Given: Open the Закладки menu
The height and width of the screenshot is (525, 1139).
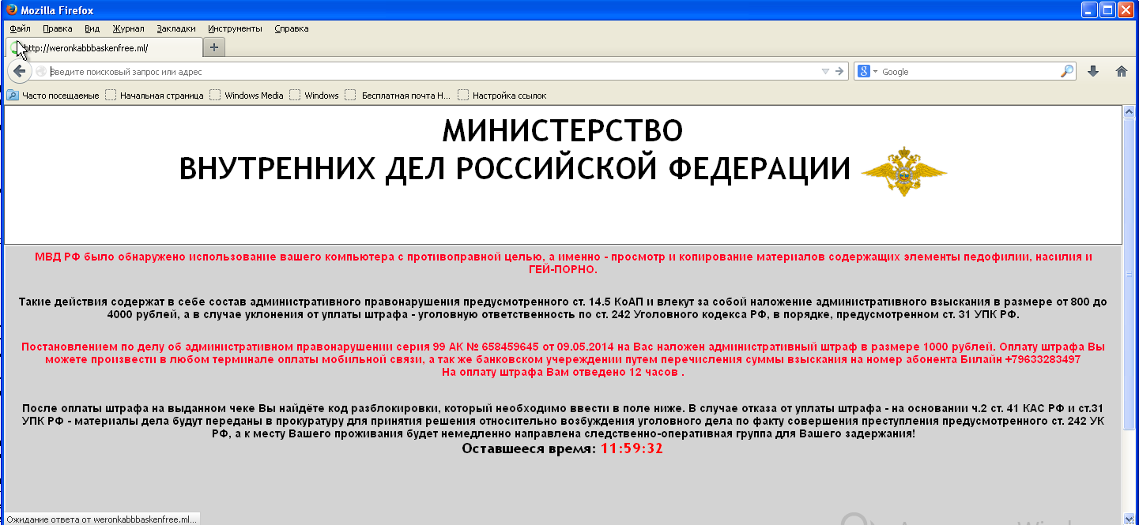Looking at the screenshot, I should pyautogui.click(x=176, y=28).
